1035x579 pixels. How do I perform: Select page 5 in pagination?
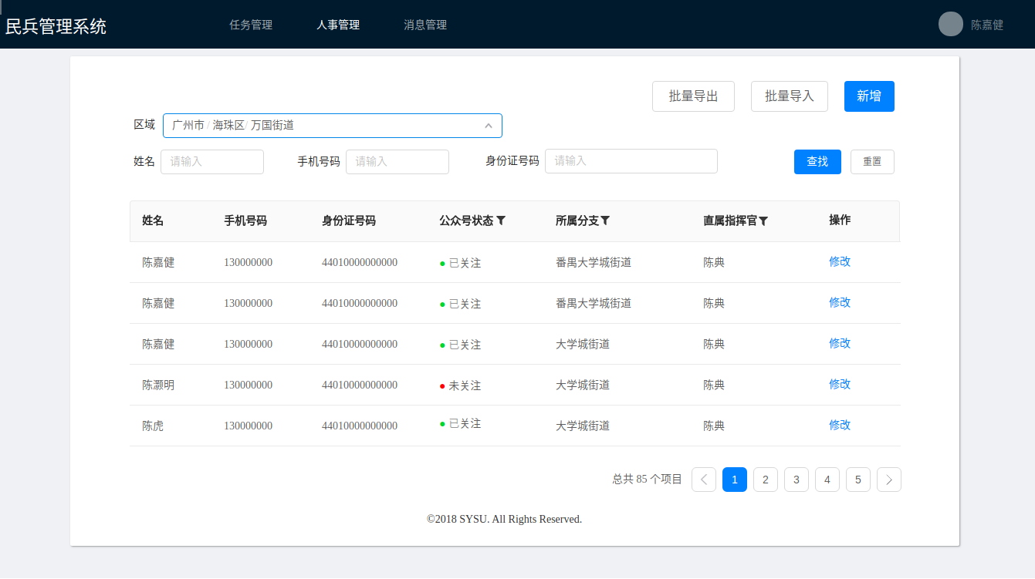click(858, 480)
